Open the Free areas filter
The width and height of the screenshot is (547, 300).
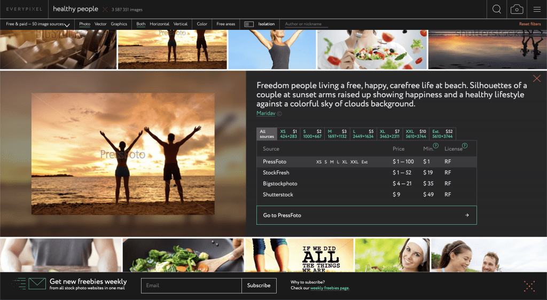coord(225,24)
